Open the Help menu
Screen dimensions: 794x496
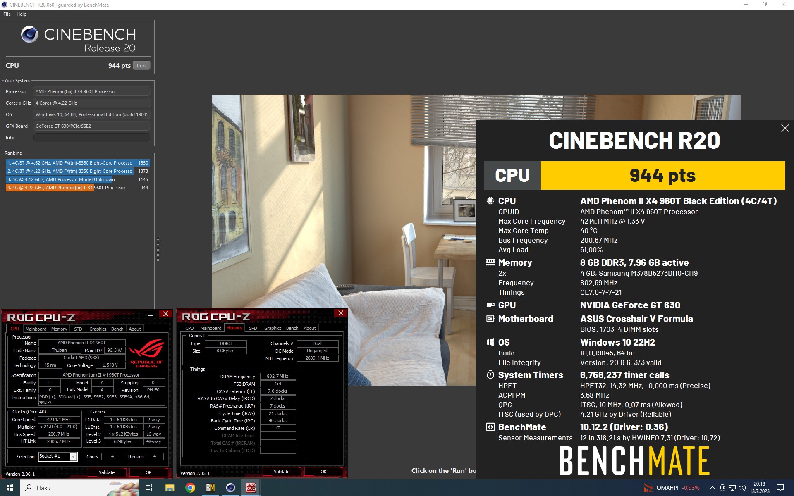22,14
